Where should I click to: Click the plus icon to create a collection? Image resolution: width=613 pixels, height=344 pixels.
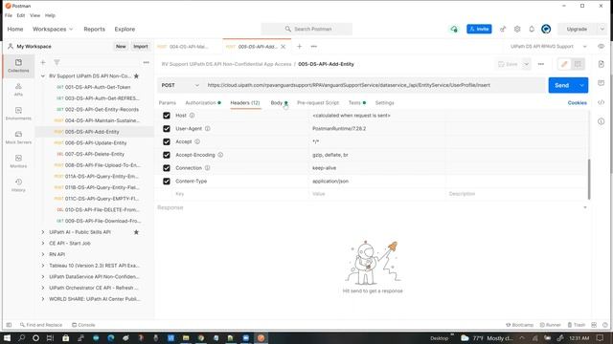click(x=43, y=62)
